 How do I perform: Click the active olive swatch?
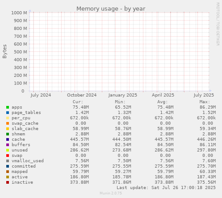[8, 177]
